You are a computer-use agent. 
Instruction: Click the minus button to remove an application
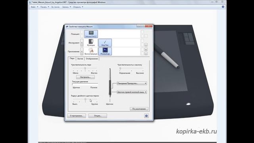pos(146,53)
